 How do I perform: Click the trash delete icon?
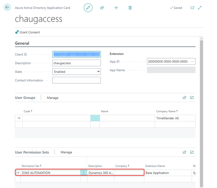point(130,8)
